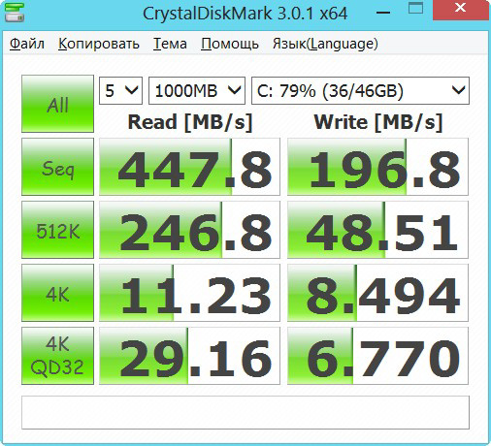Start the 4K QD32 test
The width and height of the screenshot is (491, 446).
click(57, 356)
